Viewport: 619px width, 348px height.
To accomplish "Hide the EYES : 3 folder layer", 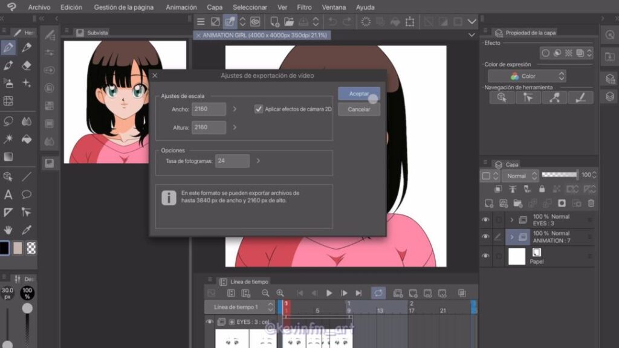I will (485, 220).
